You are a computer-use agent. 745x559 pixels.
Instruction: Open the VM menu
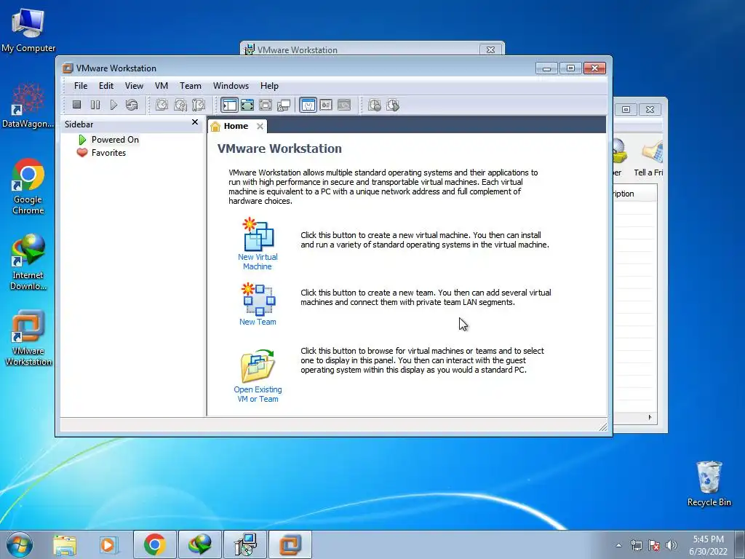click(162, 86)
